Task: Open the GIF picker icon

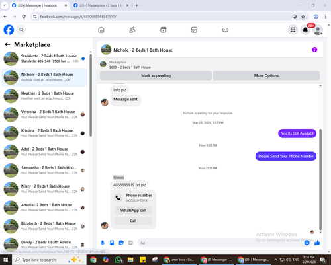Action: click(130, 243)
